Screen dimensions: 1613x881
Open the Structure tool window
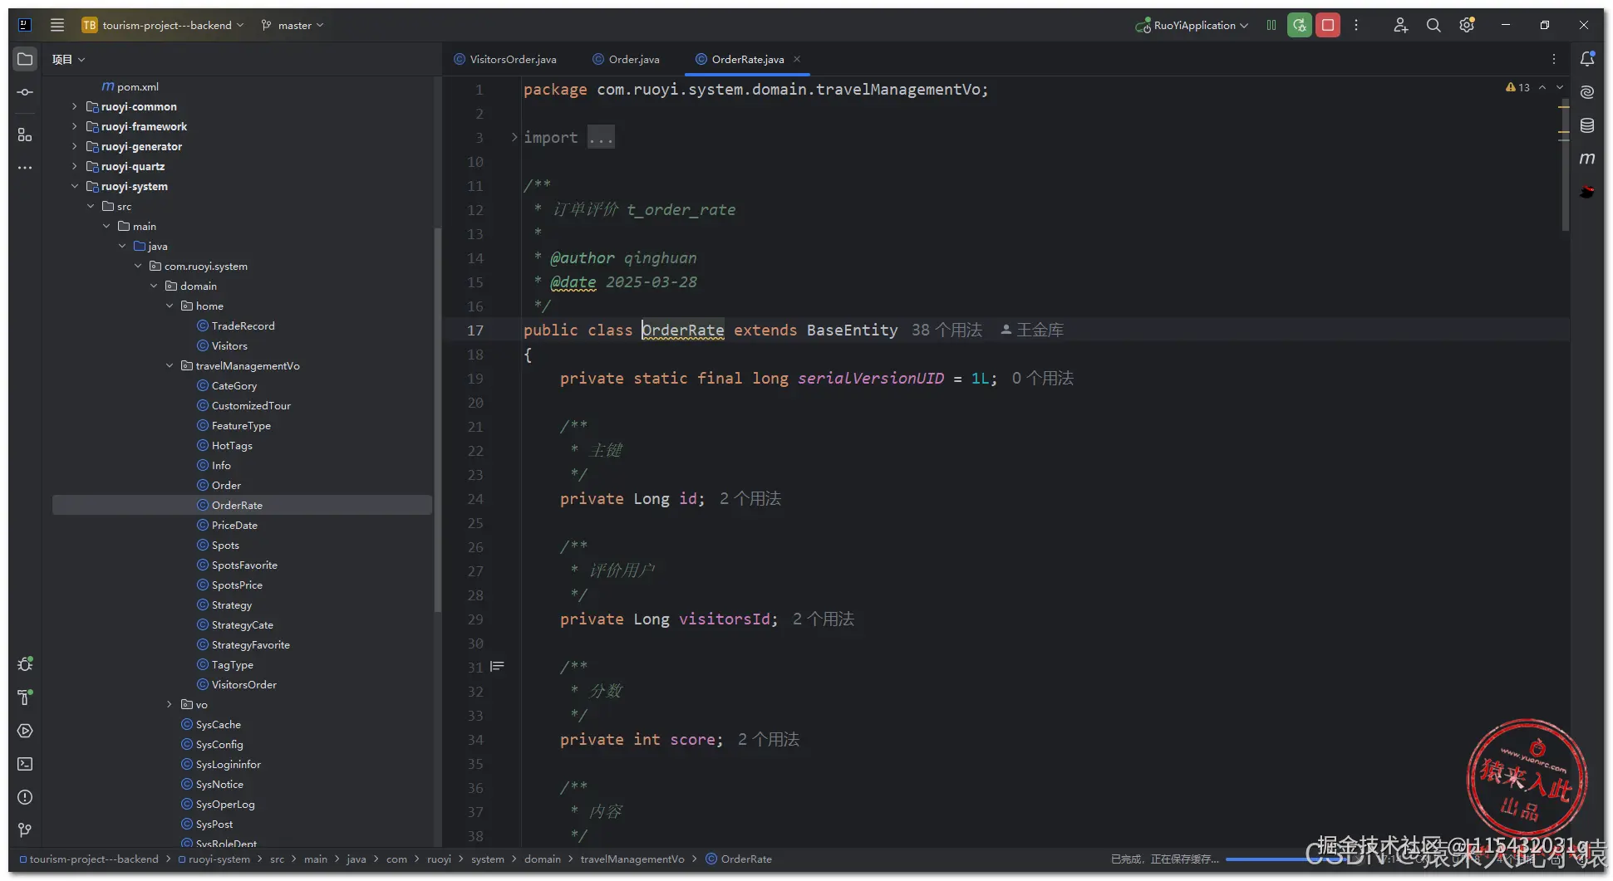tap(25, 135)
